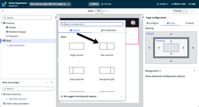Select the Modeless dialogs tree item
Viewport: 199px width, 107px height.
pos(17,32)
